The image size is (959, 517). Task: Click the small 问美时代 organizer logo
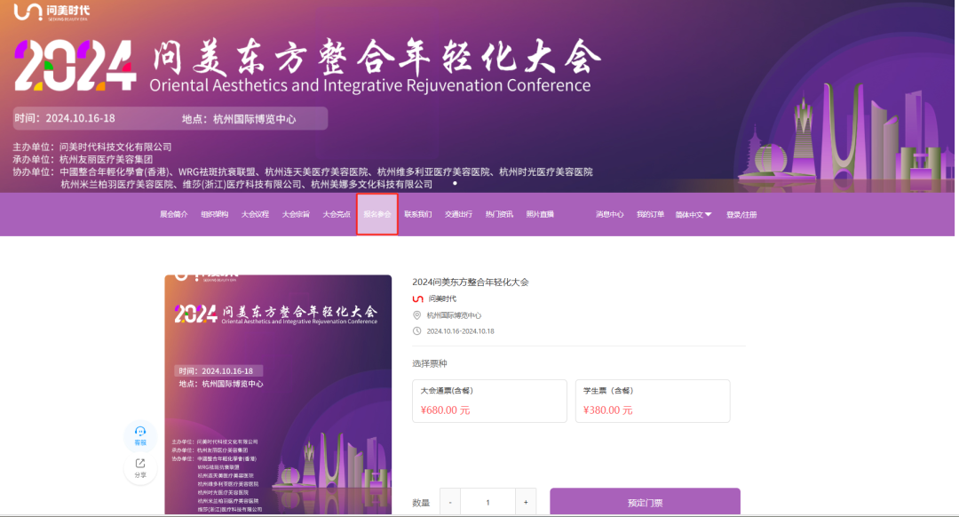click(417, 298)
